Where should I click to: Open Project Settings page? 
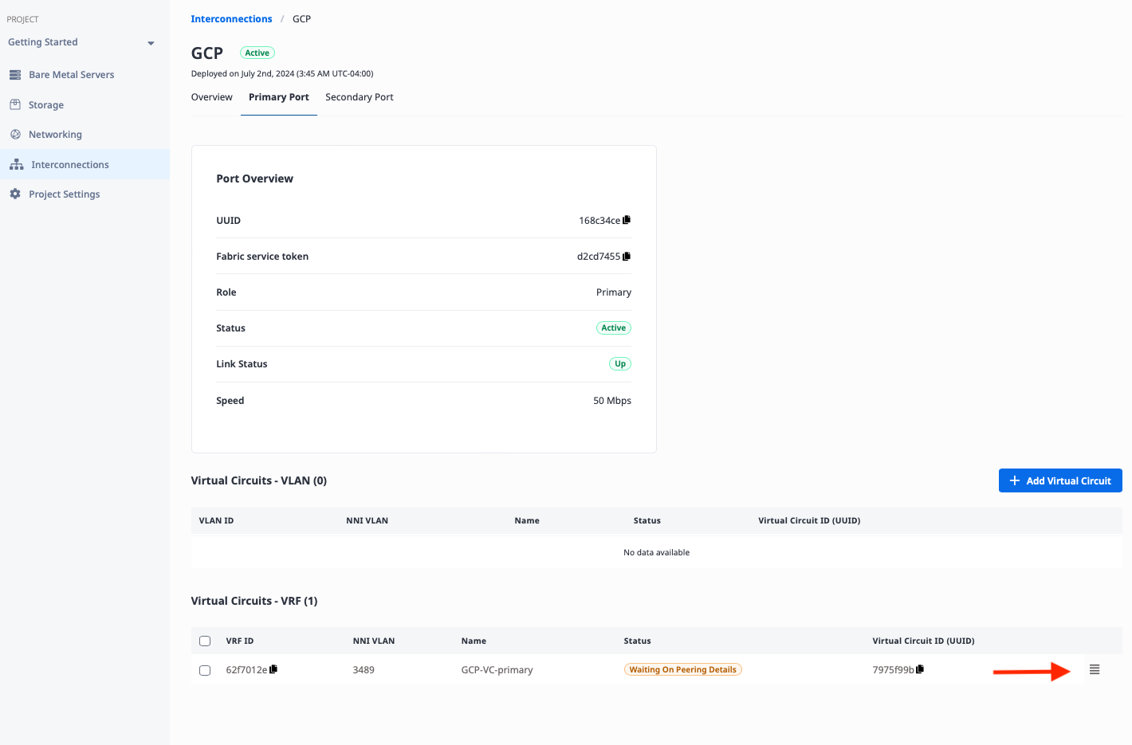[65, 194]
